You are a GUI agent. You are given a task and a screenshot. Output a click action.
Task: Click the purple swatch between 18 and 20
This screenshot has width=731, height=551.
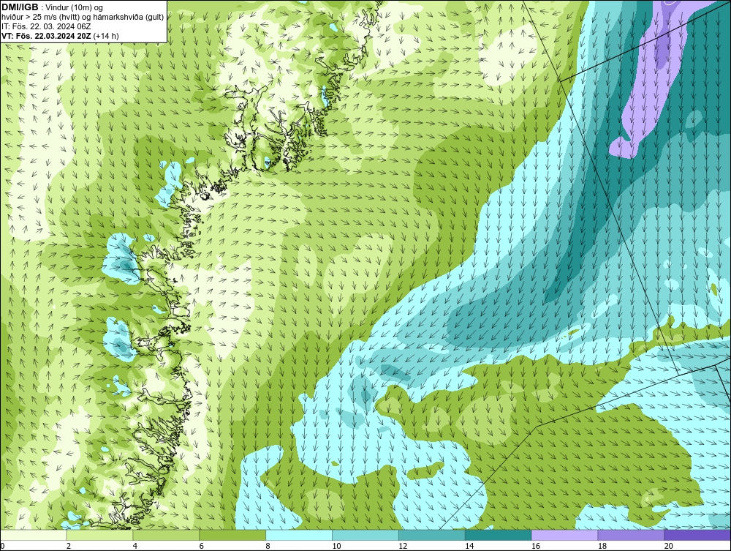coord(632,535)
